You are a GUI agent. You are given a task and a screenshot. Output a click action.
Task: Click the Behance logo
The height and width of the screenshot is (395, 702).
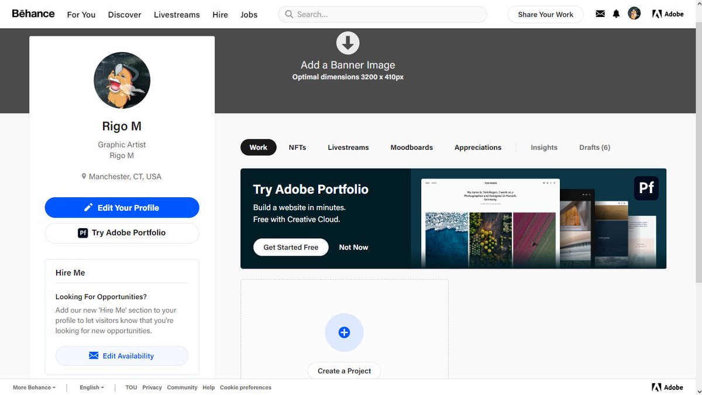click(33, 13)
